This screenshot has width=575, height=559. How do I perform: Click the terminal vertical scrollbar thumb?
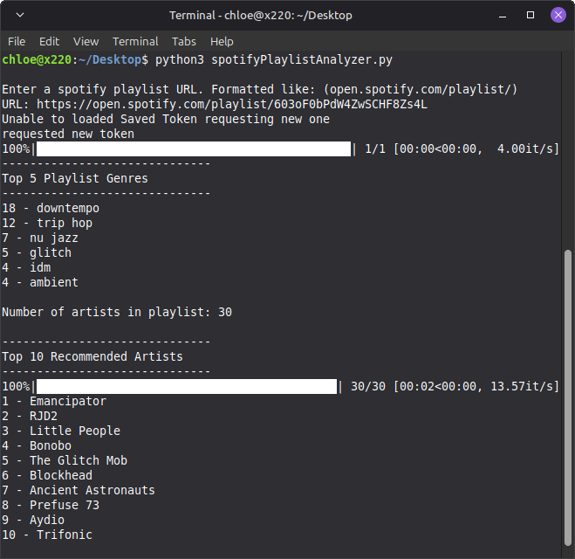coord(568,397)
